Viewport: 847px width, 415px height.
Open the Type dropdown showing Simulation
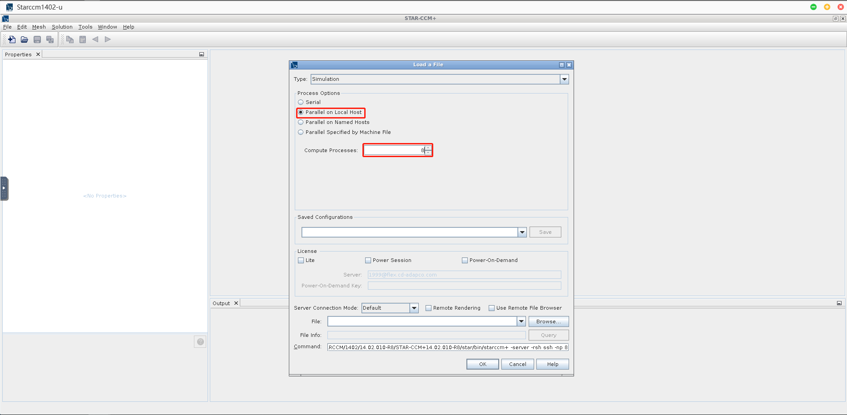click(565, 79)
